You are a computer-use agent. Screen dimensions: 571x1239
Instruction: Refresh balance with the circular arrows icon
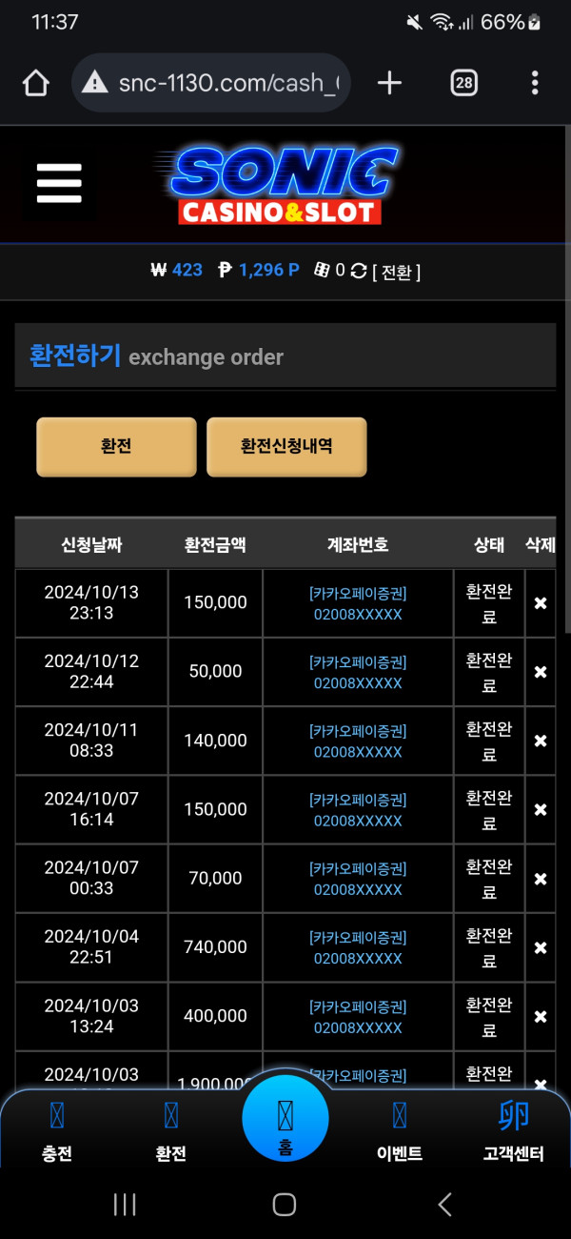coord(358,271)
